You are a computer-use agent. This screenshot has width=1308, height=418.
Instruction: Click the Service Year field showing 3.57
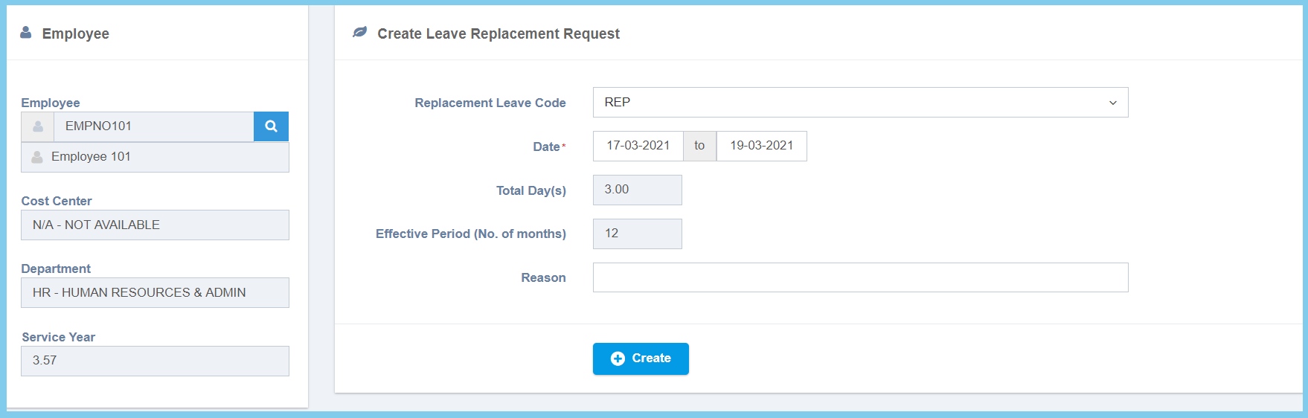point(155,361)
